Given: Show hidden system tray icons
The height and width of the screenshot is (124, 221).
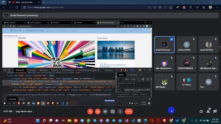Looking at the screenshot, I should coord(192,121).
